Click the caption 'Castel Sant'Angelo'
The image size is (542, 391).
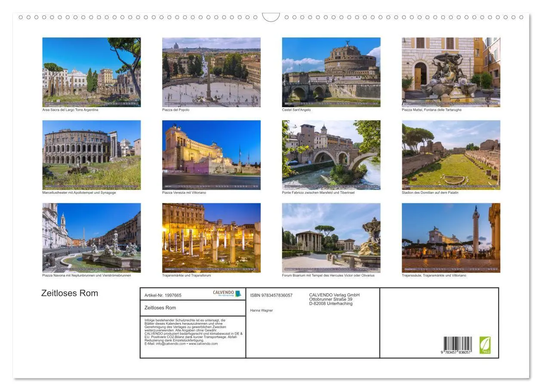coord(296,110)
